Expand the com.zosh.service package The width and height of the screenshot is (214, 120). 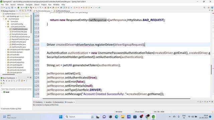(6, 73)
